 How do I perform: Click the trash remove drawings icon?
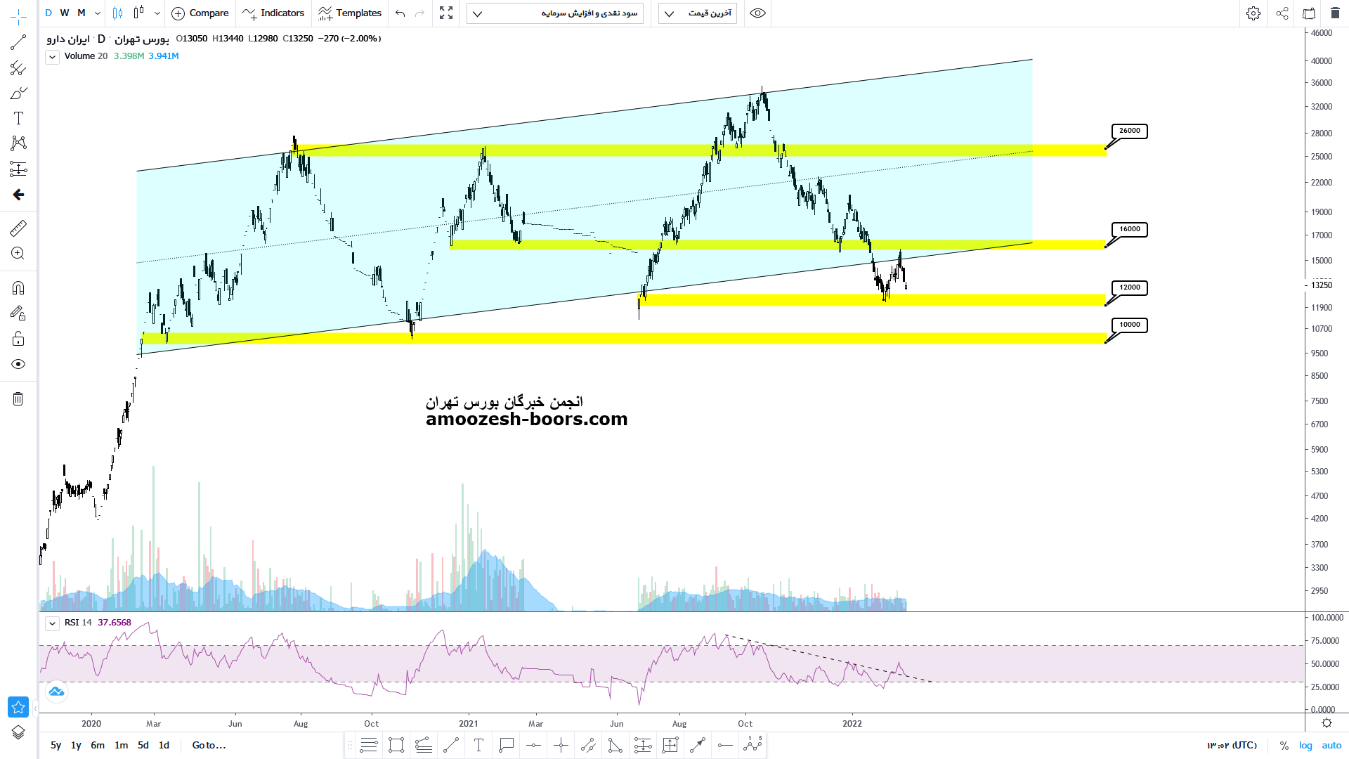click(18, 399)
